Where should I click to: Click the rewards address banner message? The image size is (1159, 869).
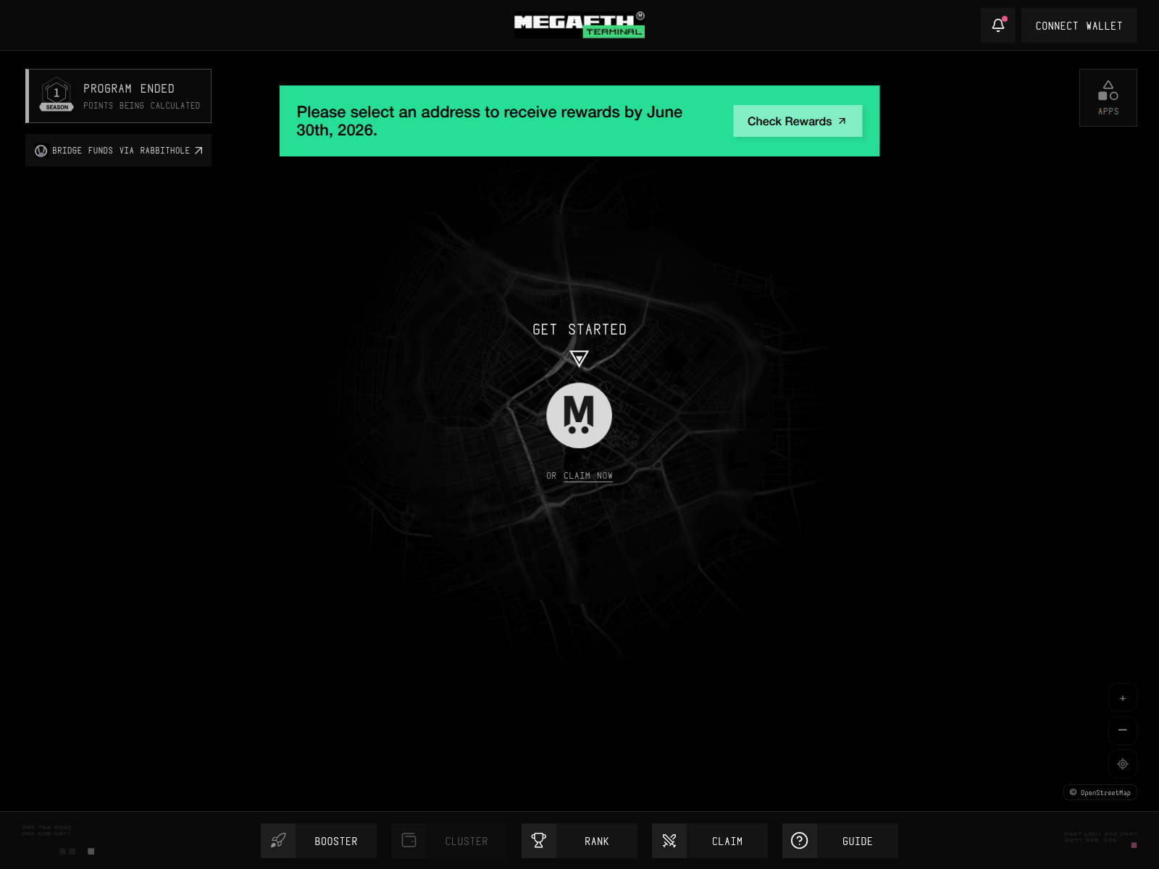490,121
